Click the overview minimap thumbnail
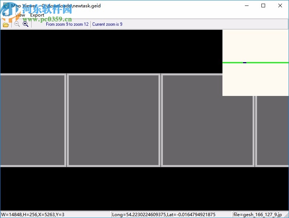 pos(256,63)
